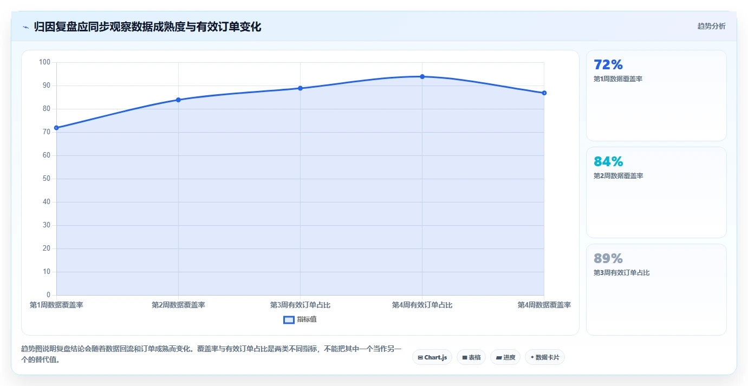Click the lightning trend icon beside the title

click(25, 27)
